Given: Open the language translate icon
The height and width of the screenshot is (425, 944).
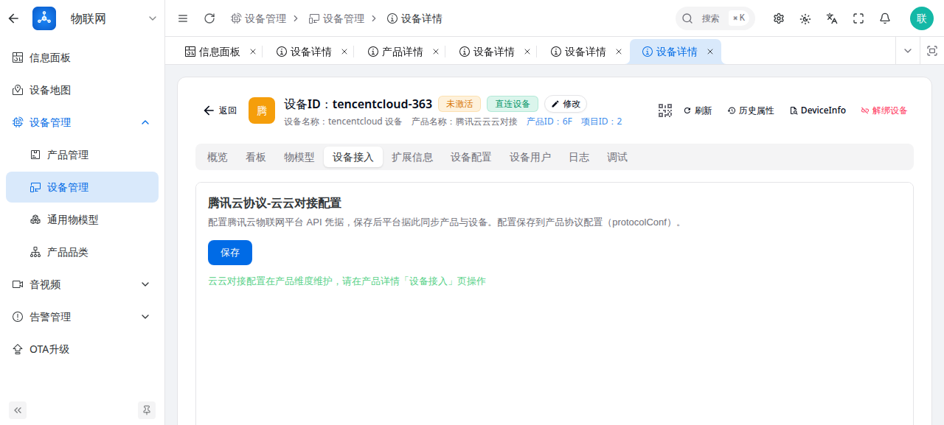Looking at the screenshot, I should 832,18.
